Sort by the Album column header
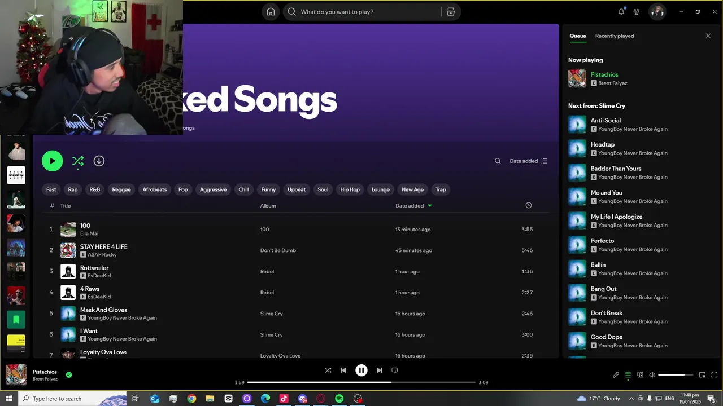The image size is (723, 406). 268,206
